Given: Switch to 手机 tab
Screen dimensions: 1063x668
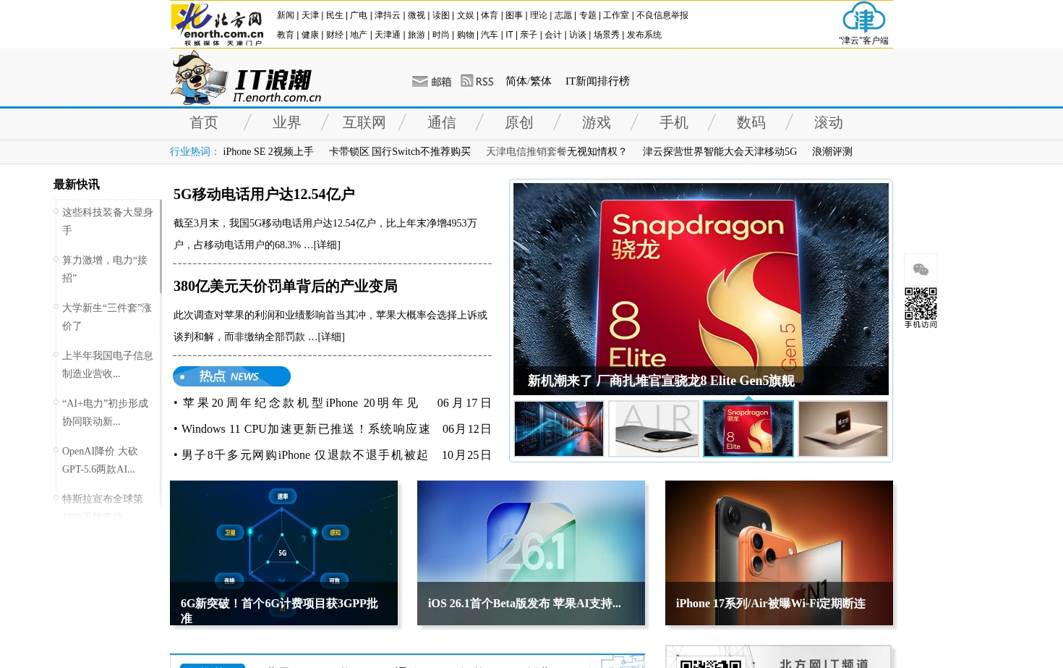Looking at the screenshot, I should click(673, 123).
